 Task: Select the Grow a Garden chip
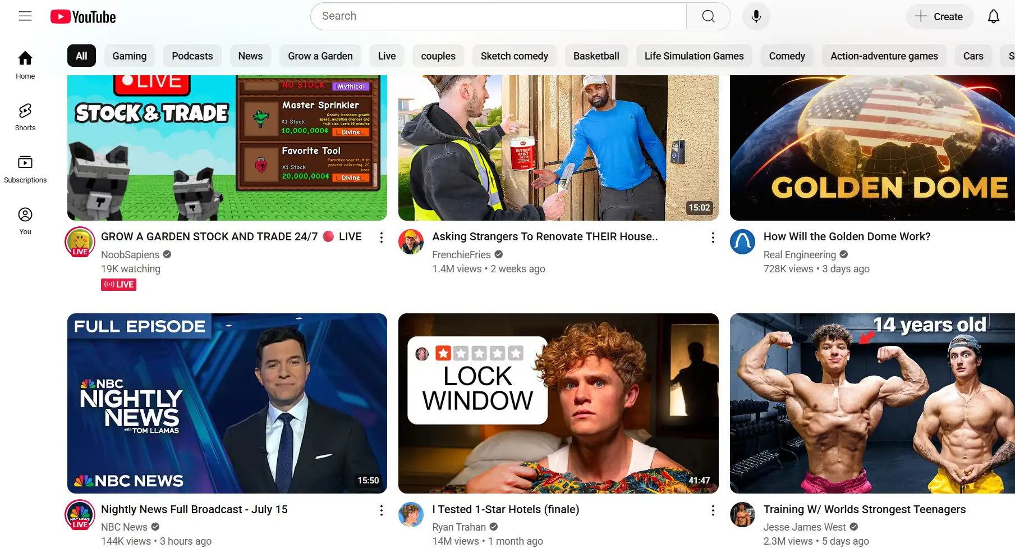(x=320, y=56)
